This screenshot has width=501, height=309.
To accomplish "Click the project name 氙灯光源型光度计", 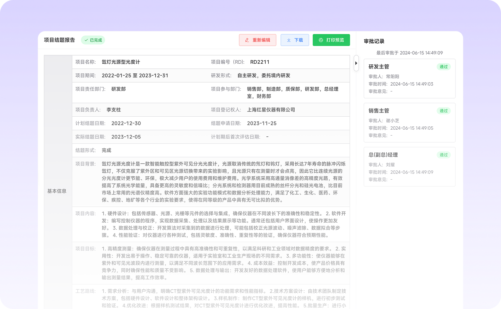I will (x=121, y=62).
